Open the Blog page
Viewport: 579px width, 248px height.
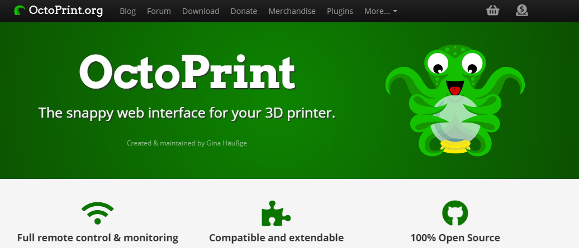pos(128,11)
